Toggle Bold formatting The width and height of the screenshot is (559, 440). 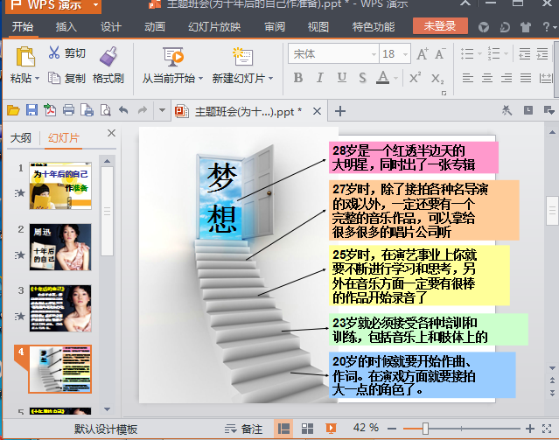point(298,78)
